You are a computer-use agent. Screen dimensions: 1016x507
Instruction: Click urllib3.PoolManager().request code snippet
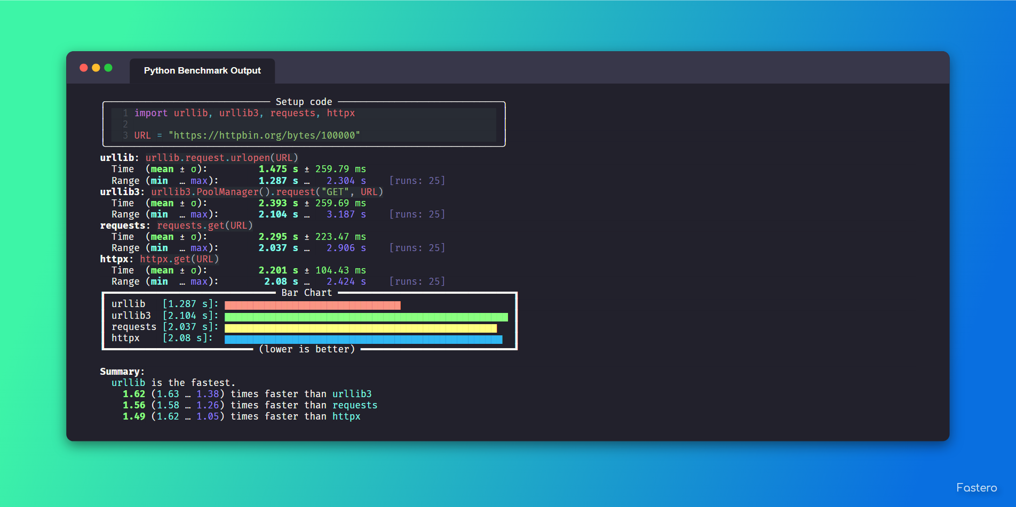pos(267,192)
